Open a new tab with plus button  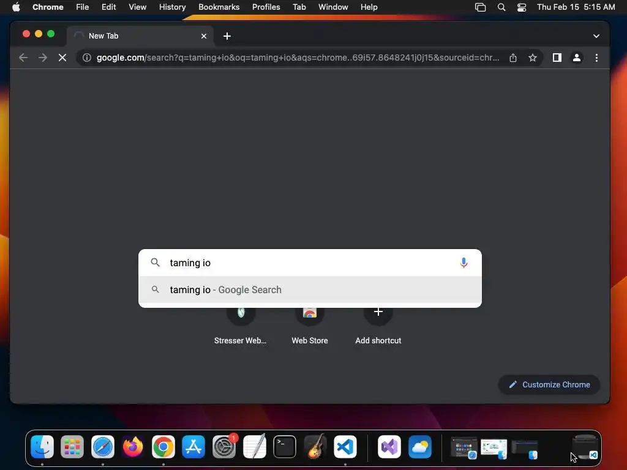click(227, 36)
